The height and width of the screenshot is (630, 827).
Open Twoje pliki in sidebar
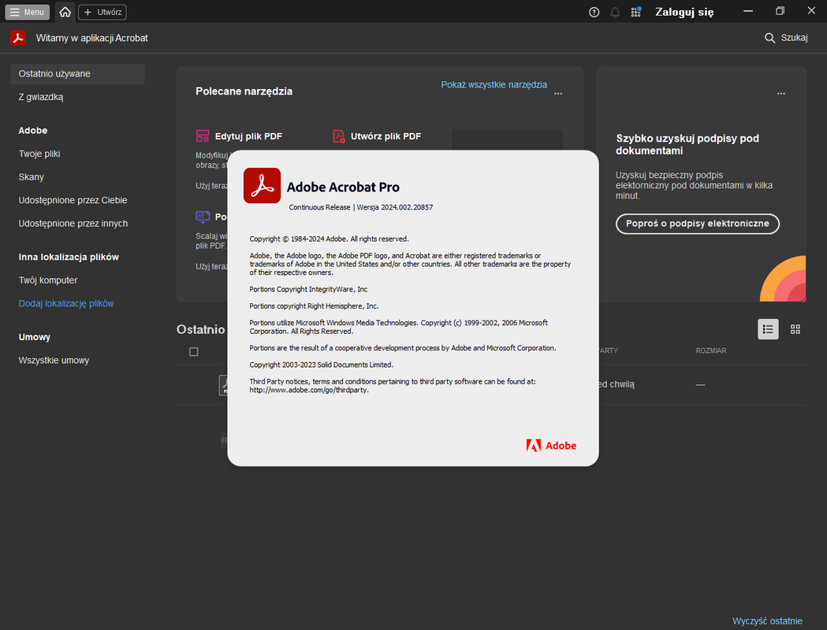pos(39,154)
